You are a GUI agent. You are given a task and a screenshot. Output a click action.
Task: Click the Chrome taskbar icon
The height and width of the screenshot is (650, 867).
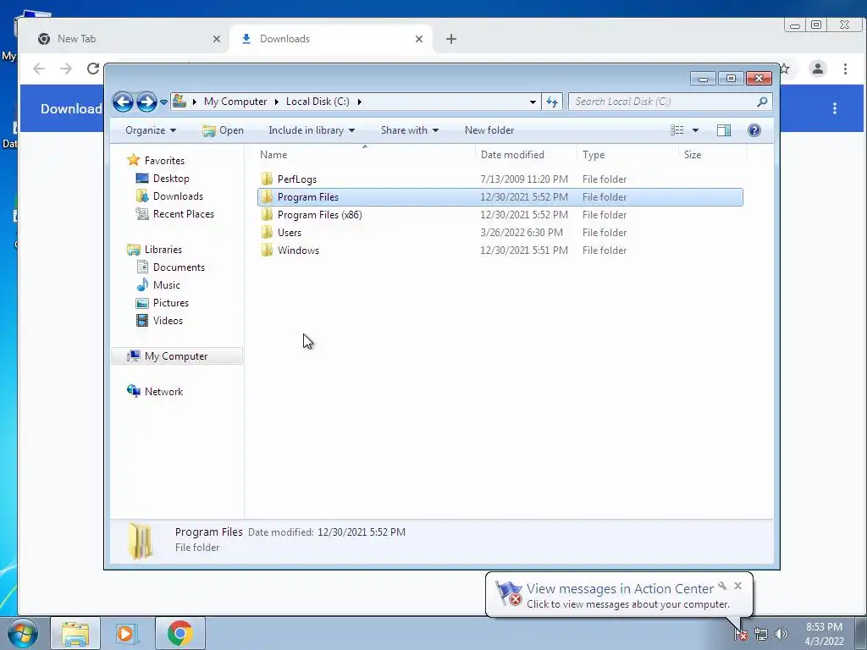click(179, 633)
